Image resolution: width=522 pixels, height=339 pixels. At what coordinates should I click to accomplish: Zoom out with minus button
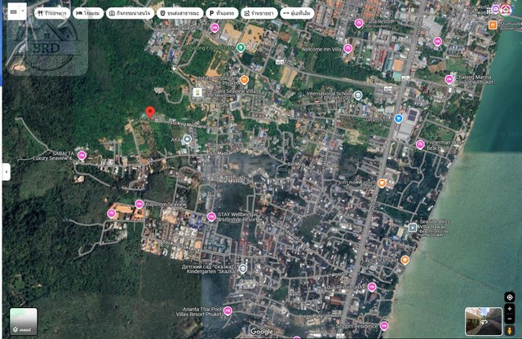coord(509,319)
